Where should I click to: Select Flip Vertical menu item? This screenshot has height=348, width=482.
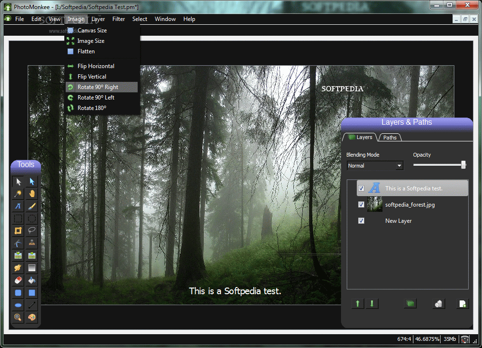pos(102,77)
